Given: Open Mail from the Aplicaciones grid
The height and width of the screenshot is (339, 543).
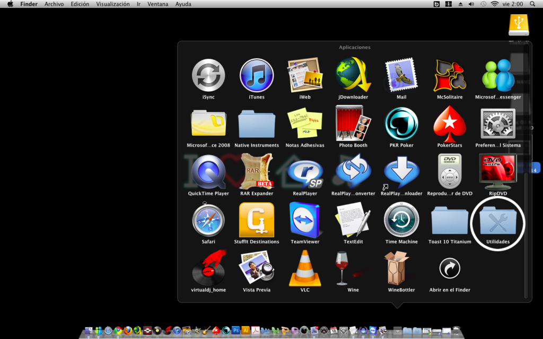Looking at the screenshot, I should (x=401, y=75).
